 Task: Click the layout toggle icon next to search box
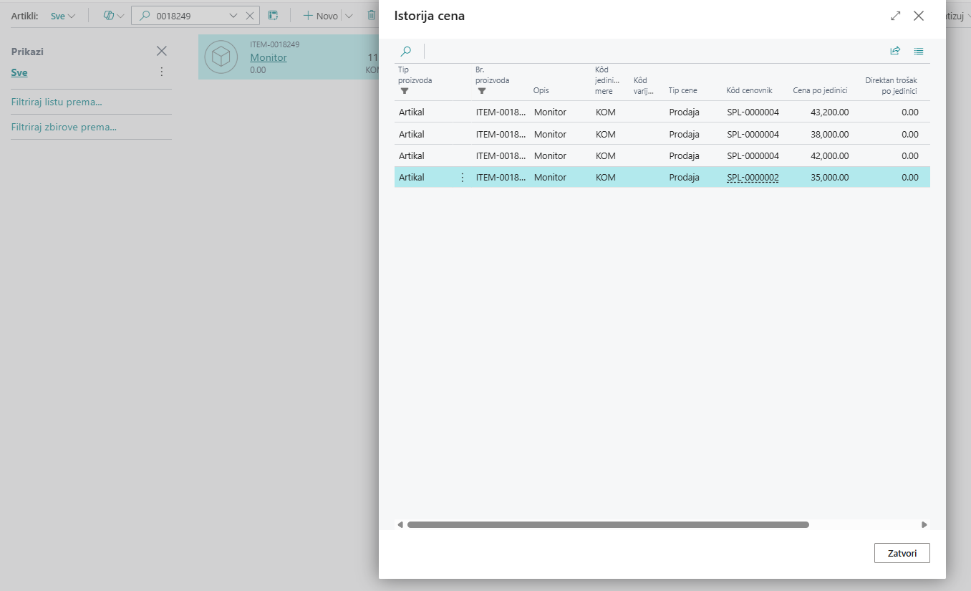pos(273,16)
